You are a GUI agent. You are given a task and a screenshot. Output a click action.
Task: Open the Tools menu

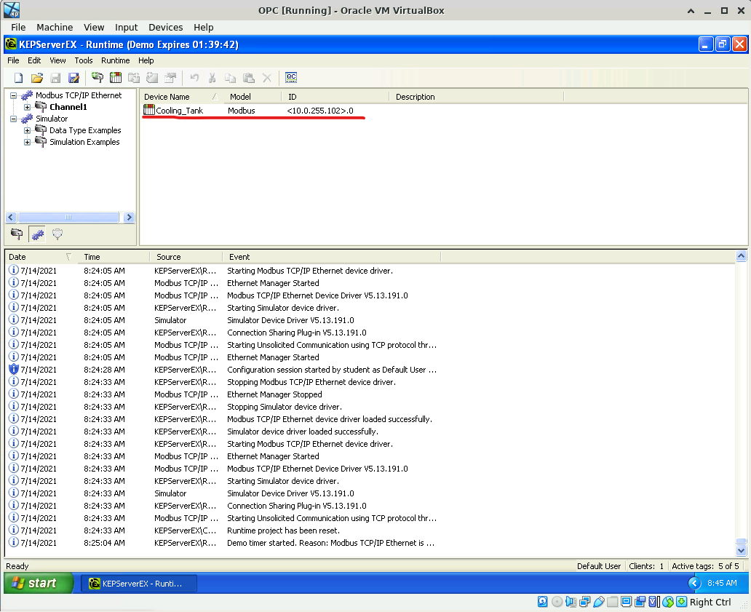click(84, 60)
